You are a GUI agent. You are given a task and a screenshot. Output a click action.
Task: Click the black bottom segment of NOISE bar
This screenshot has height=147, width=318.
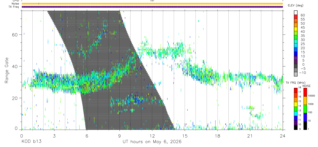(305, 125)
